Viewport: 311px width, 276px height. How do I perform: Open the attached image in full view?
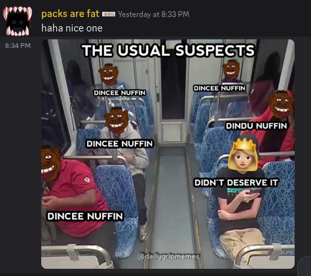(168, 154)
